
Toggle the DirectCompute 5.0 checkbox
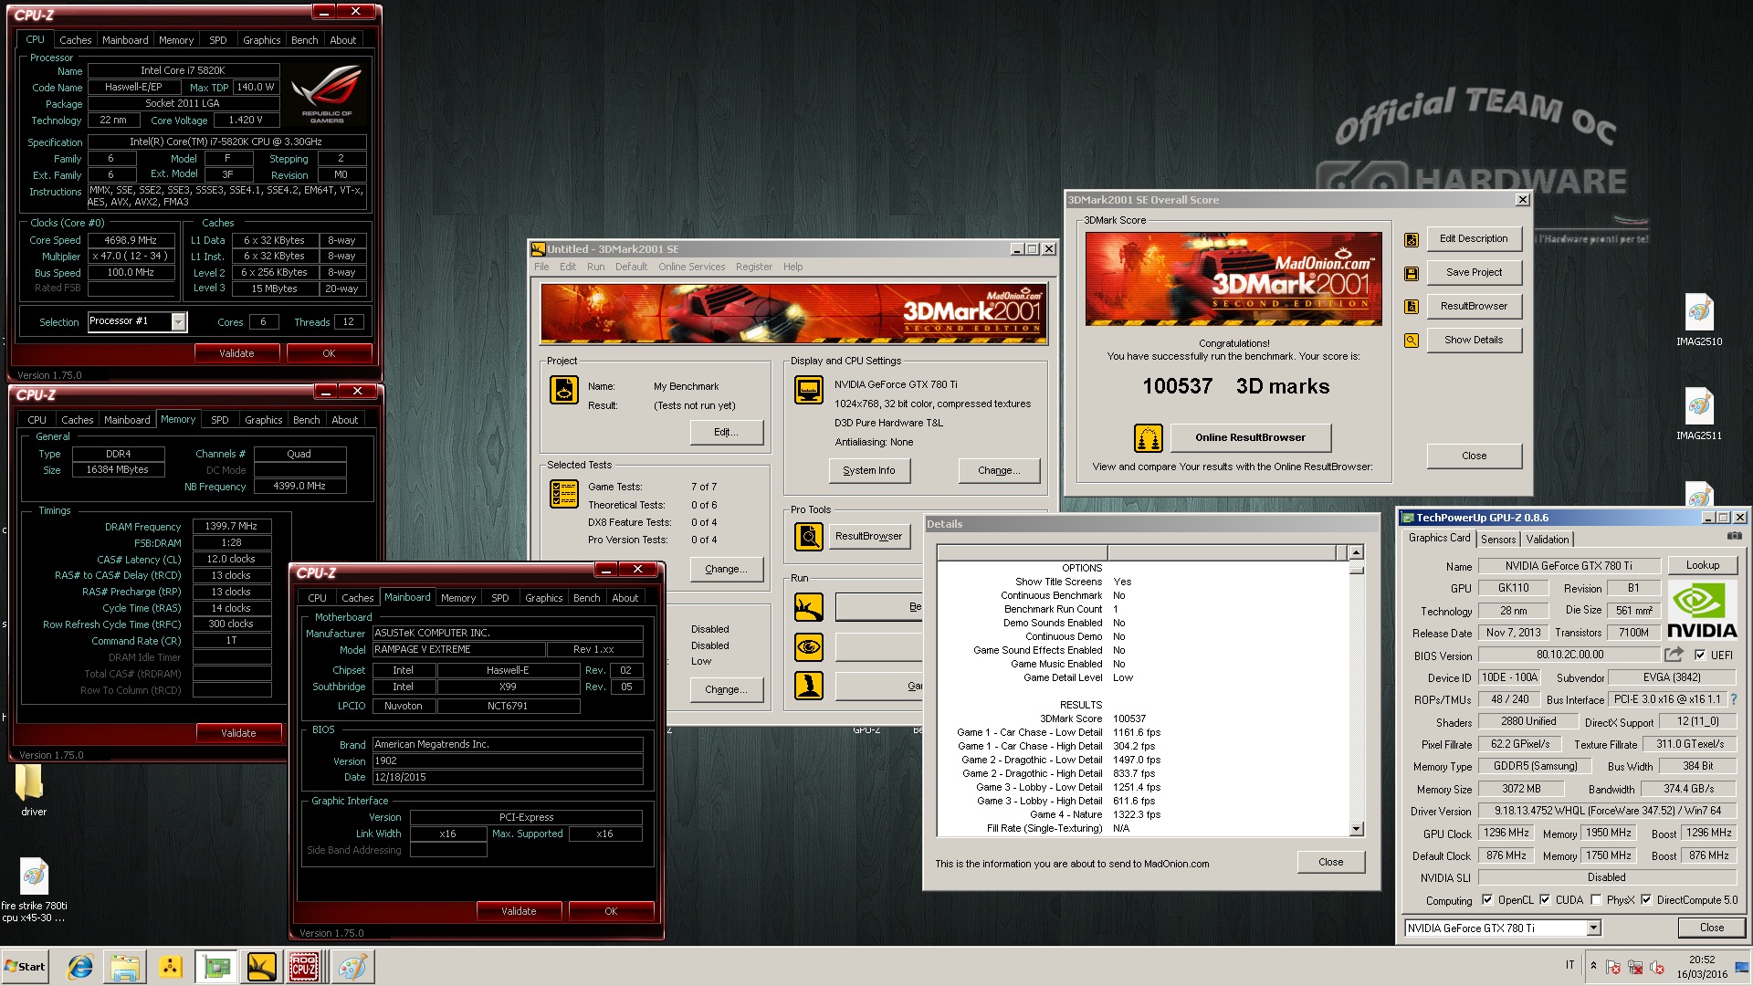pos(1646,899)
